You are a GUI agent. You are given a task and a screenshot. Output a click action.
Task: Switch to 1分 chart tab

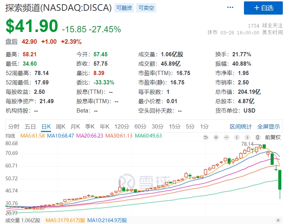click(x=204, y=126)
